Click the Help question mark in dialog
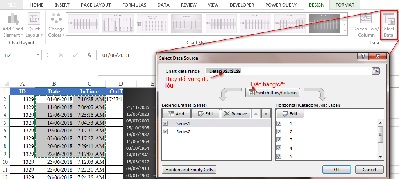 coord(363,56)
